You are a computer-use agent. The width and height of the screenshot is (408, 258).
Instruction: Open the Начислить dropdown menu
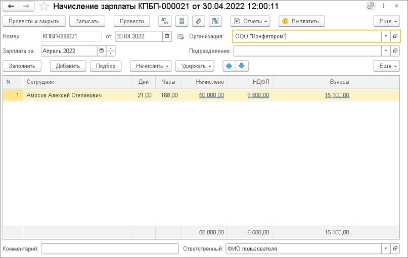point(151,66)
